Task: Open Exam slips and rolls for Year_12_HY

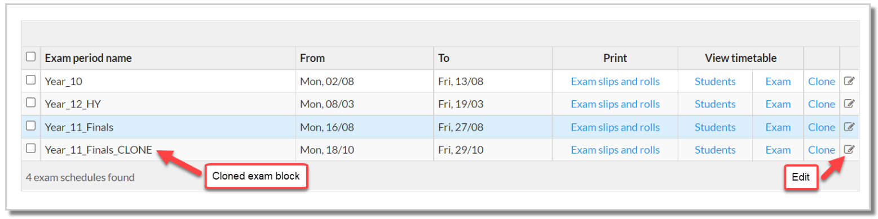Action: tap(615, 104)
